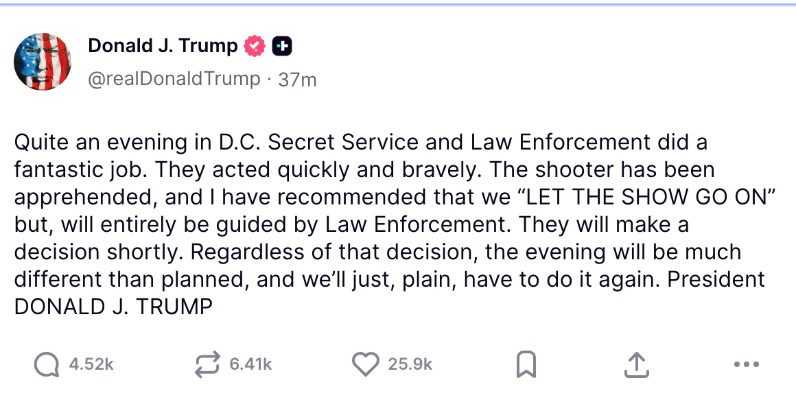This screenshot has height=402, width=796.
Task: Toggle the bookmark state of the post
Action: tap(526, 364)
